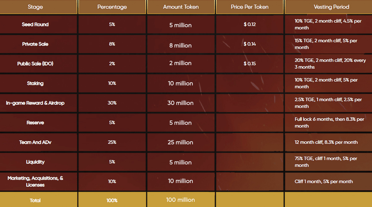
Task: Select the 12 month cliff vesting text
Action: [326, 142]
